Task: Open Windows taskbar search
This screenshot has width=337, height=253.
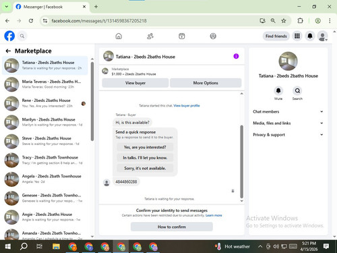Action: 24,246
